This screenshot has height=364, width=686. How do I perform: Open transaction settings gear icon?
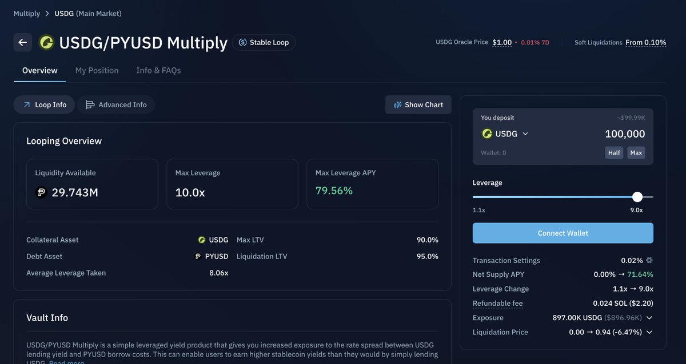coord(649,260)
